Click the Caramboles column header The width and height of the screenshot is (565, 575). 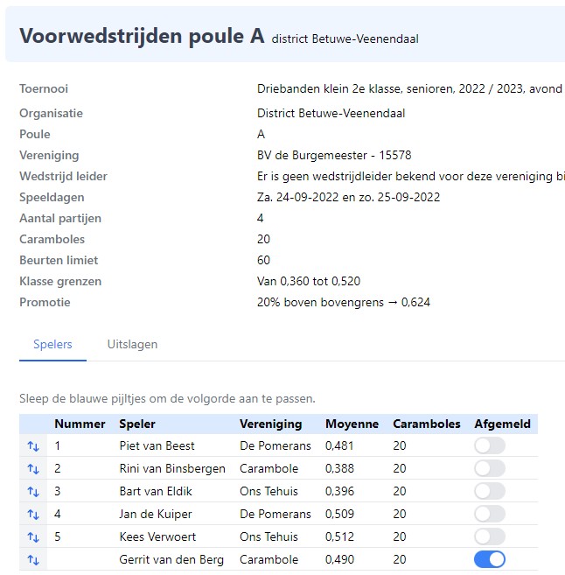coord(427,424)
